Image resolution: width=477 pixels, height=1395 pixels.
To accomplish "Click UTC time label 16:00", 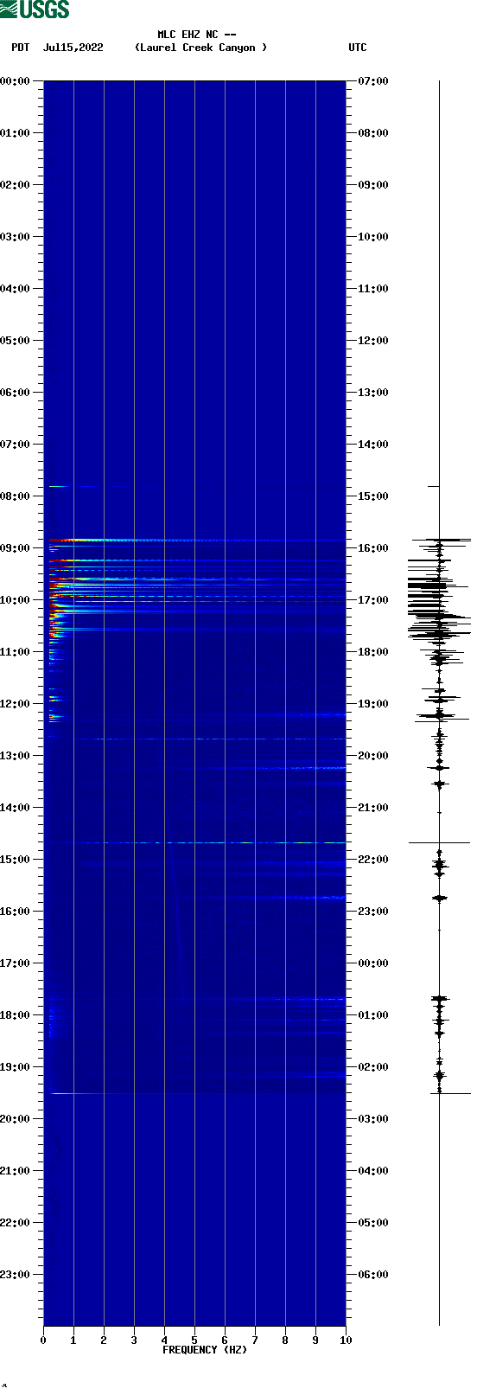I will (373, 548).
